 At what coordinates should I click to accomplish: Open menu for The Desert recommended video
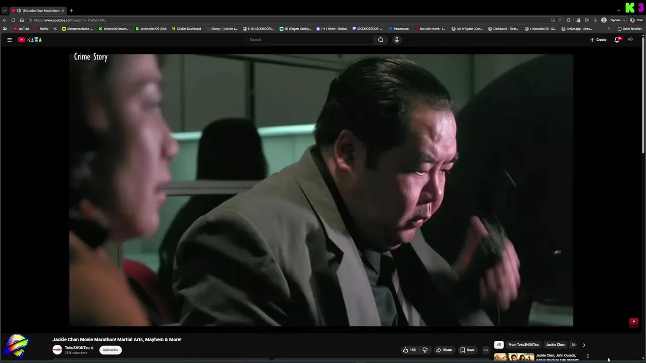(587, 356)
